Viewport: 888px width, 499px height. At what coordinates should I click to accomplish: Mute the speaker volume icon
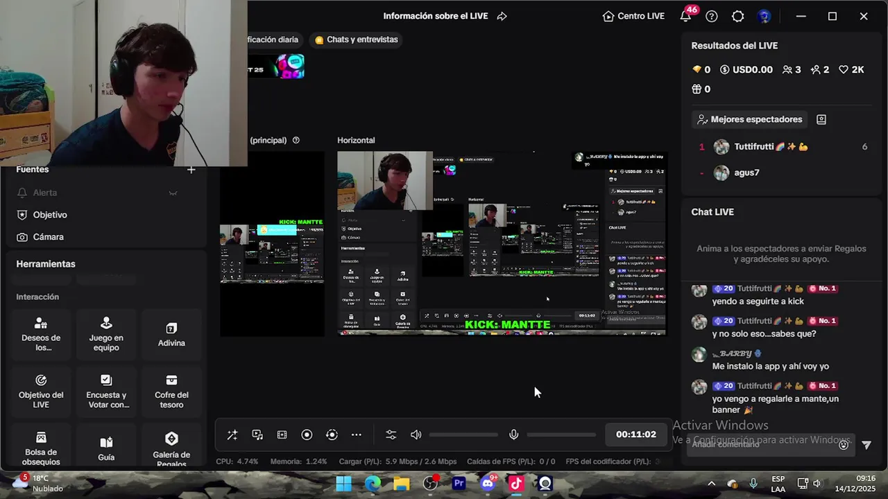pyautogui.click(x=416, y=435)
